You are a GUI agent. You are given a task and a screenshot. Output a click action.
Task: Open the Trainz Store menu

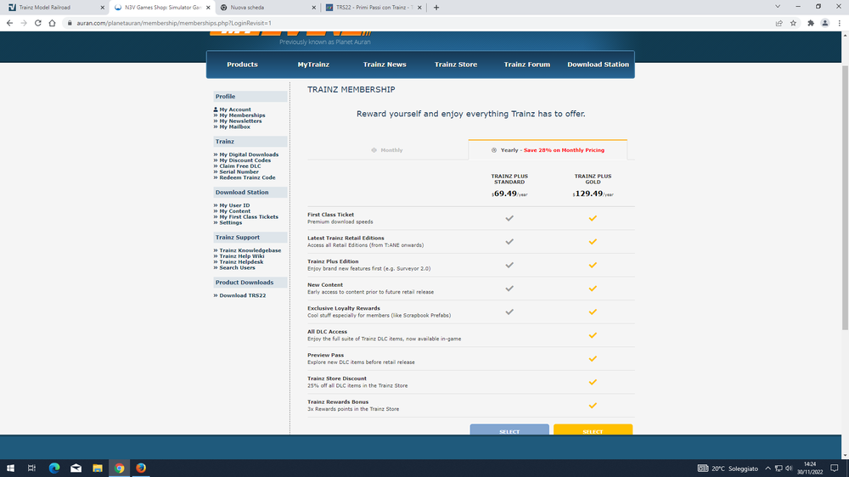456,65
